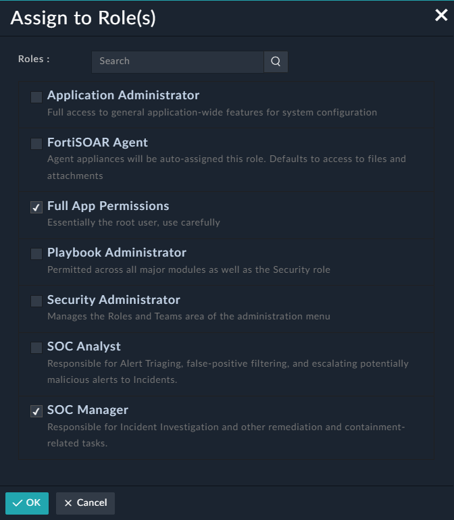This screenshot has height=520, width=454.
Task: Click the search magnifier icon
Action: point(276,61)
